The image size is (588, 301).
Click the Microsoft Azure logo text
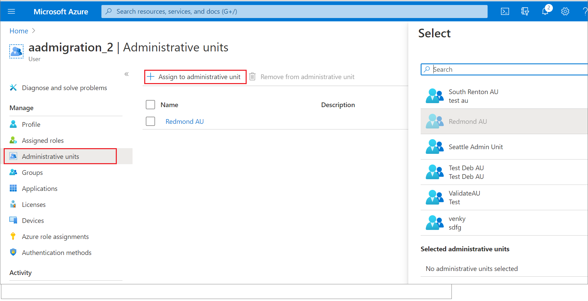(x=61, y=12)
